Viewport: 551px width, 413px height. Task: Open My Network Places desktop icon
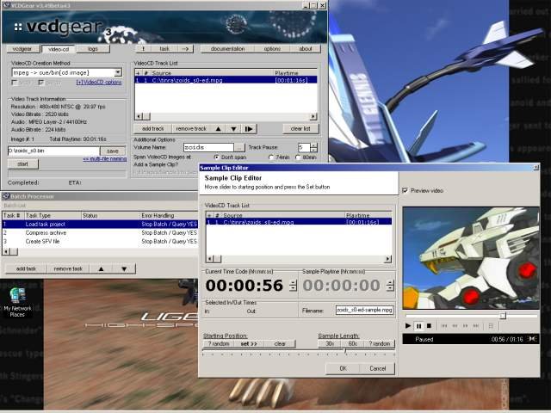(17, 302)
